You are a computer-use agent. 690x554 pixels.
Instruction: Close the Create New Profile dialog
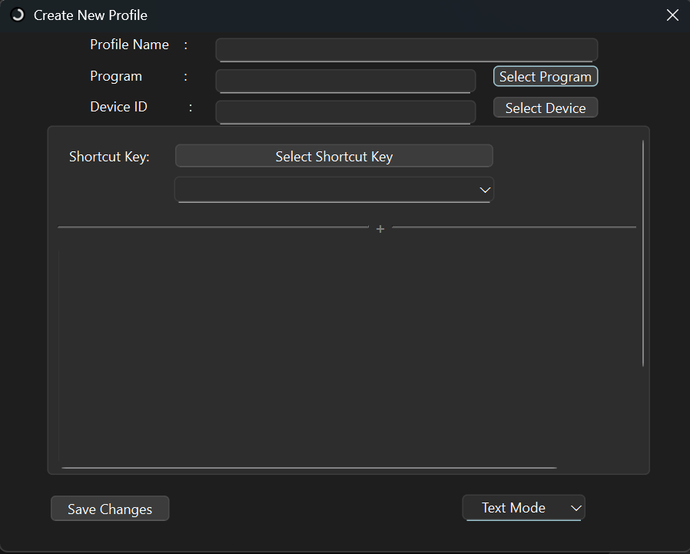(x=672, y=15)
